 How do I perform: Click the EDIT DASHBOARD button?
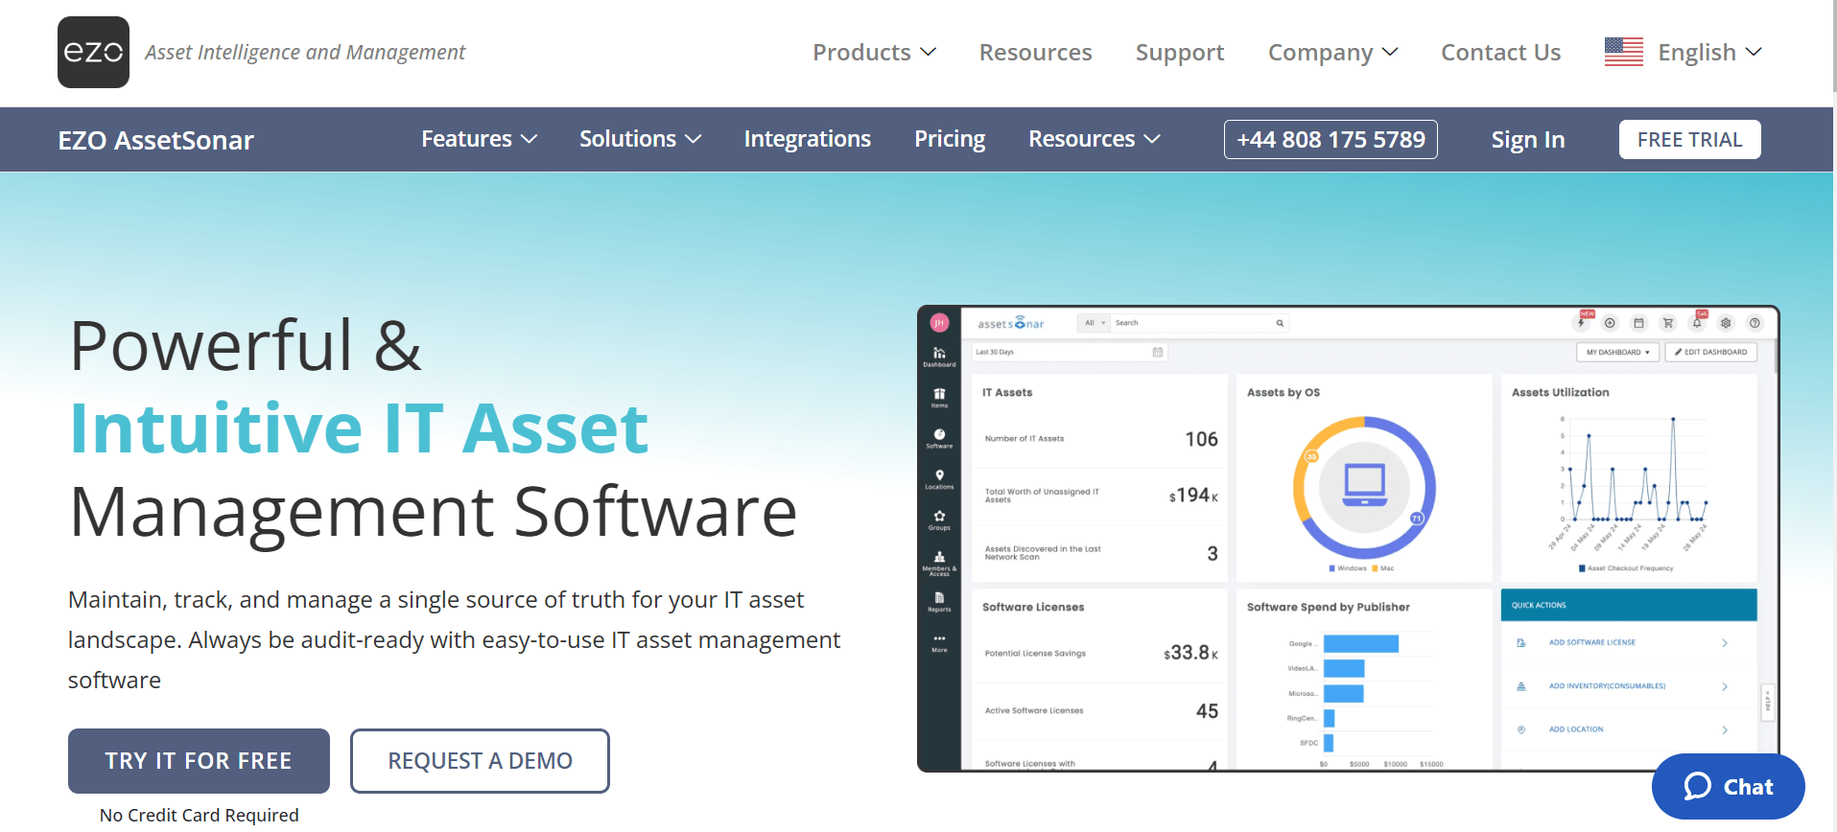click(x=1711, y=352)
